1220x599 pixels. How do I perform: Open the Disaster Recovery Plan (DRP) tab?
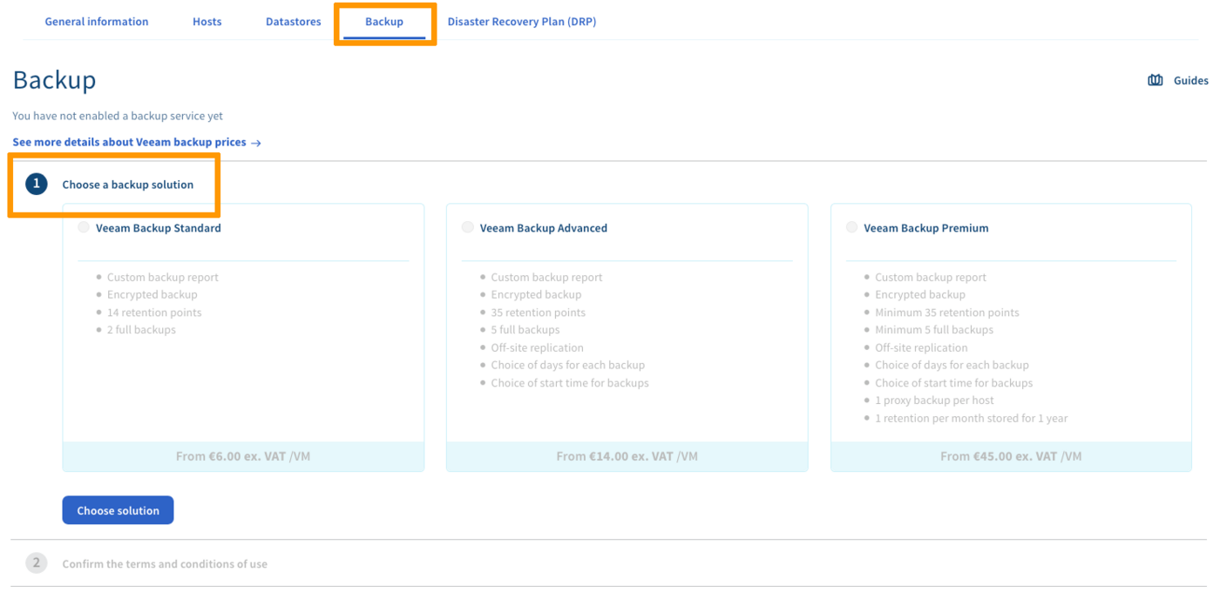tap(521, 22)
